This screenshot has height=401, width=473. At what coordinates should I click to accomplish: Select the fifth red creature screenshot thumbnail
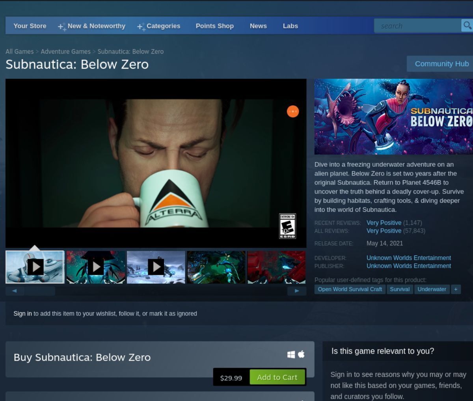(277, 267)
